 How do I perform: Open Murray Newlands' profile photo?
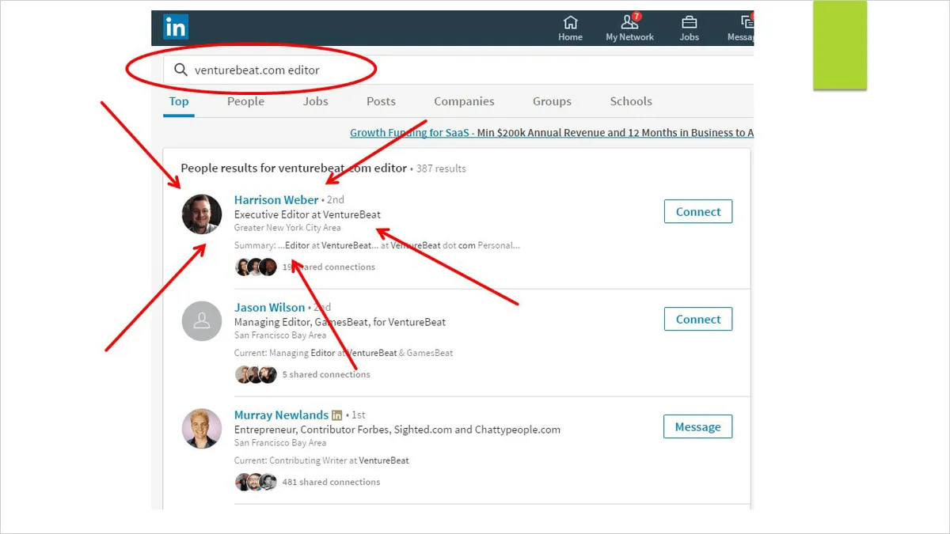tap(202, 429)
